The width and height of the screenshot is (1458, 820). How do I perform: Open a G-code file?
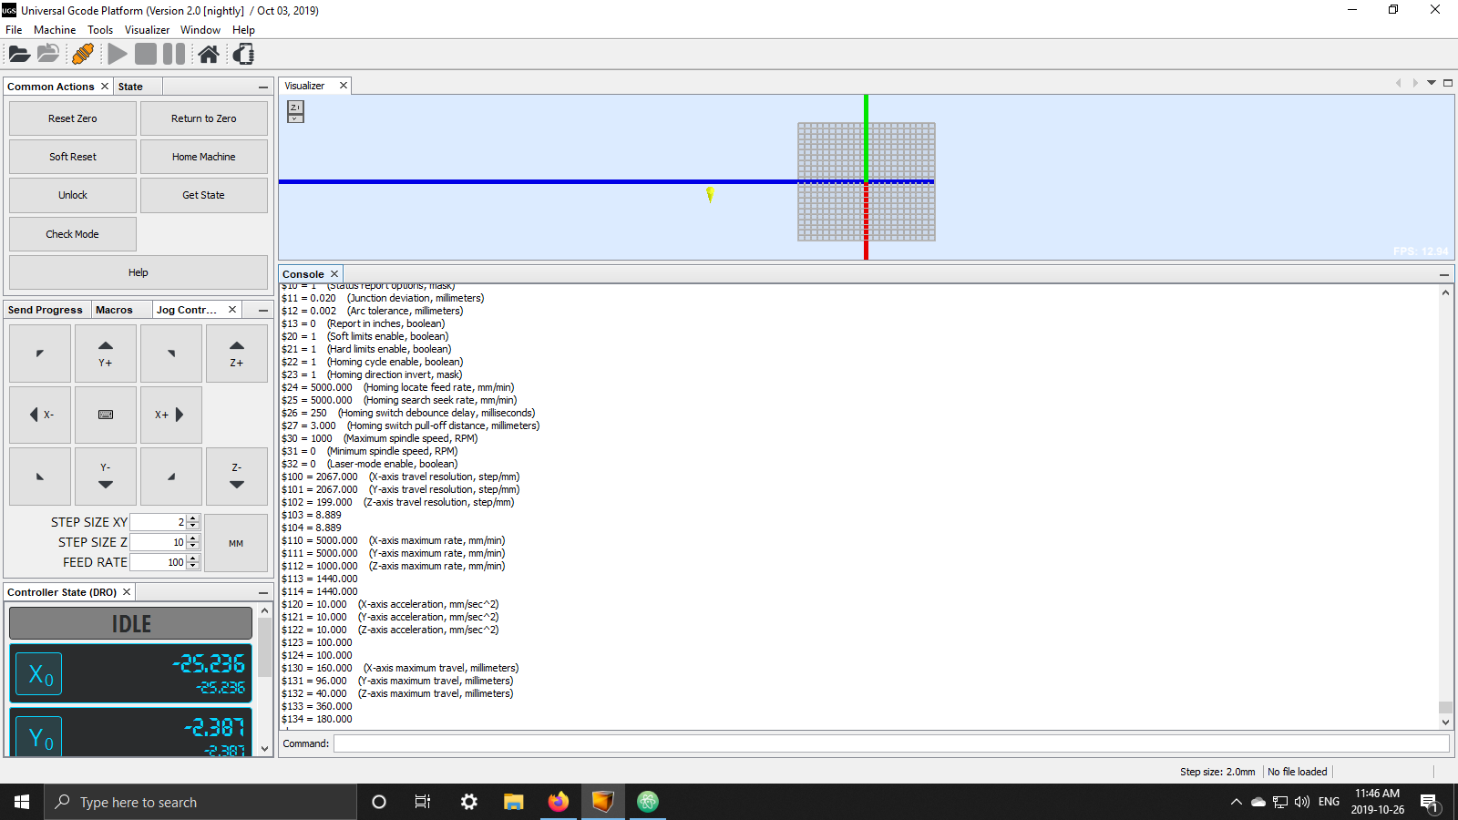18,54
